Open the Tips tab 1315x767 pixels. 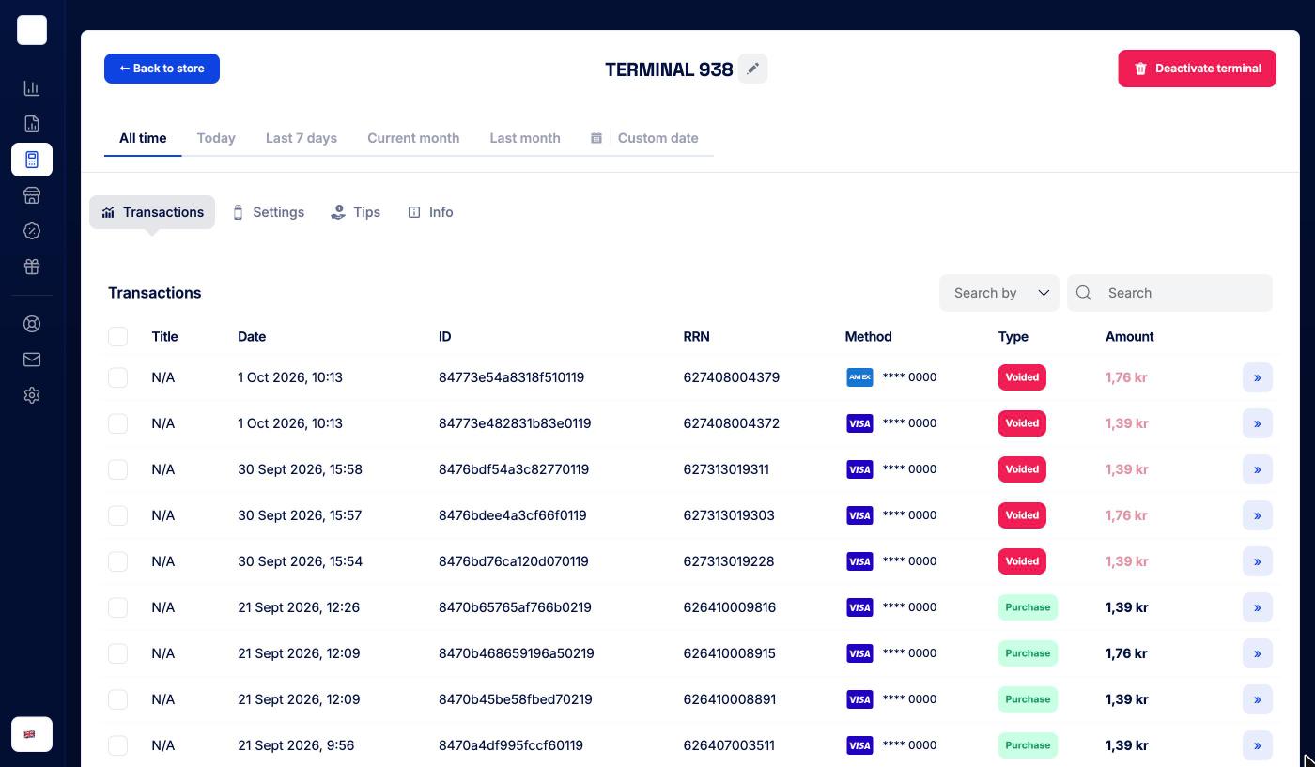pyautogui.click(x=356, y=212)
